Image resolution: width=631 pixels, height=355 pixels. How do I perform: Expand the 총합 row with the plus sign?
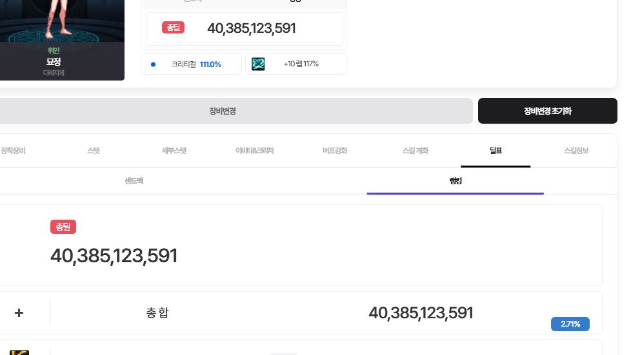(x=19, y=312)
